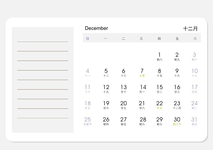Click the 四 weekday header
The width and height of the screenshot is (213, 150).
coord(159,39)
